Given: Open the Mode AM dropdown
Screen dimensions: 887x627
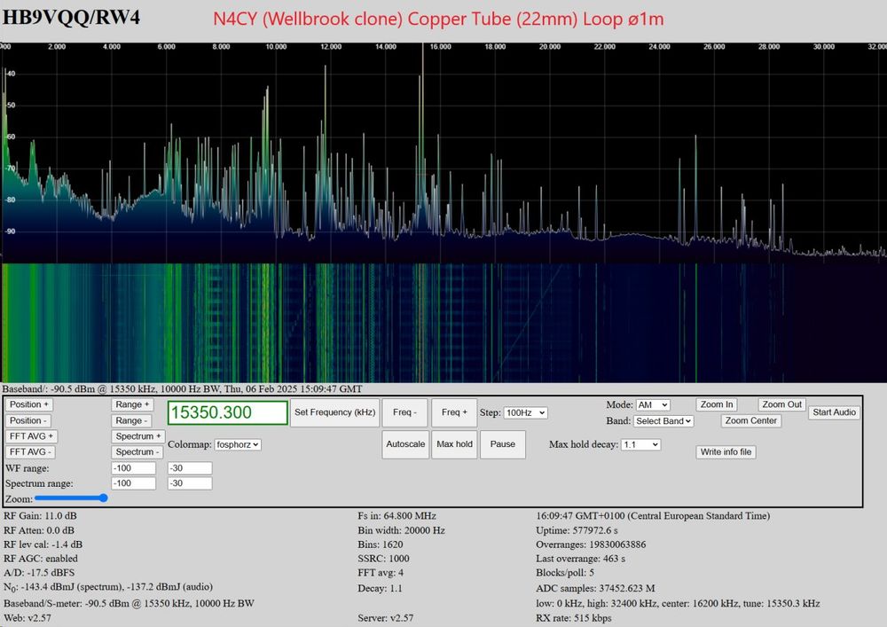Looking at the screenshot, I should [653, 404].
